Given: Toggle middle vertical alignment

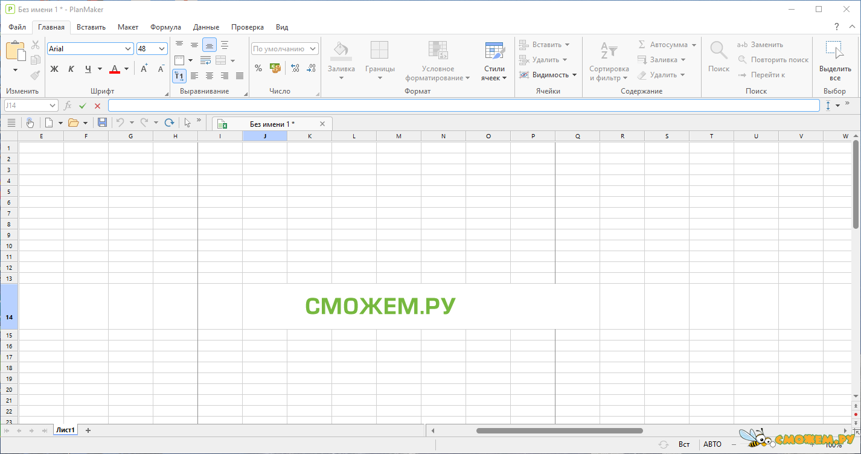Looking at the screenshot, I should (x=194, y=45).
